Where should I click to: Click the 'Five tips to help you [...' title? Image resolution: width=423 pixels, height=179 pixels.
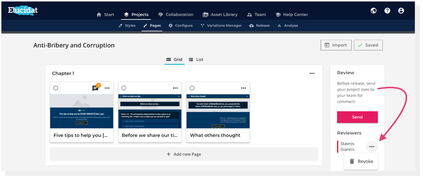(x=81, y=135)
